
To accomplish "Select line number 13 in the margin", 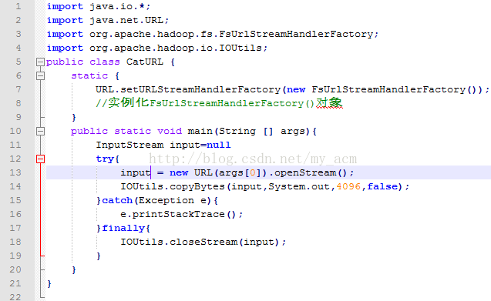I will (x=15, y=172).
